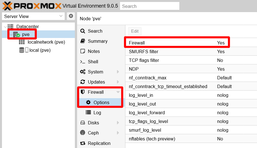Select nf_conntrack_tcp_timeout_established row

coord(191,86)
